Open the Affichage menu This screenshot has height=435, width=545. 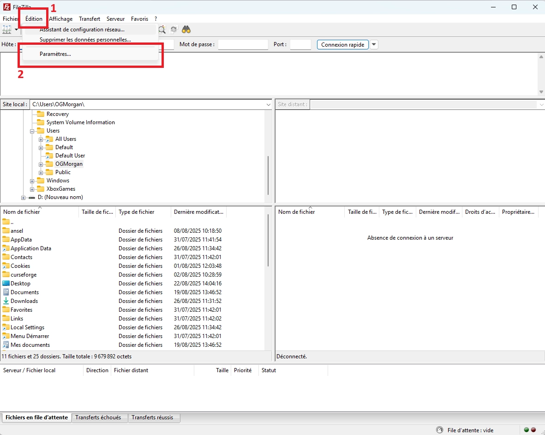coord(61,19)
